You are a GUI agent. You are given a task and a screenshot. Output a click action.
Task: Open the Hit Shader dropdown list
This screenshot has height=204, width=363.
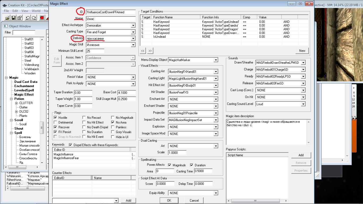pos(216,92)
